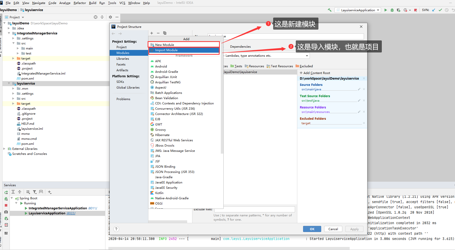Click the Group By icon in Services toolbar
This screenshot has height=250, width=455.
pos(28,192)
